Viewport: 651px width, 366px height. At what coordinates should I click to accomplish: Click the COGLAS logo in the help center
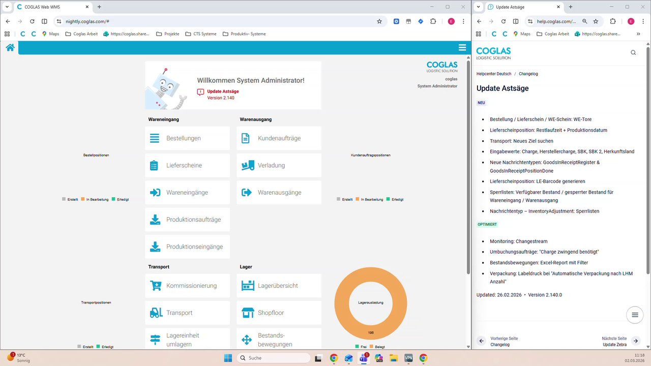493,53
